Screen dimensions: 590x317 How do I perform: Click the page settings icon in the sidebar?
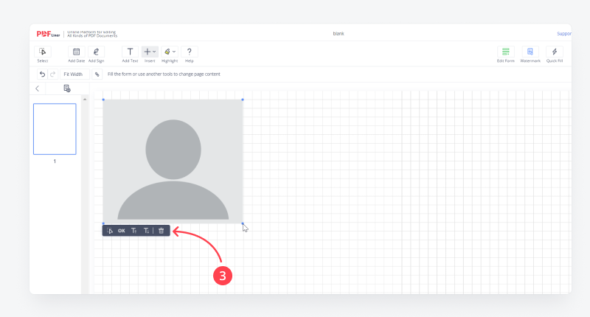pyautogui.click(x=67, y=88)
